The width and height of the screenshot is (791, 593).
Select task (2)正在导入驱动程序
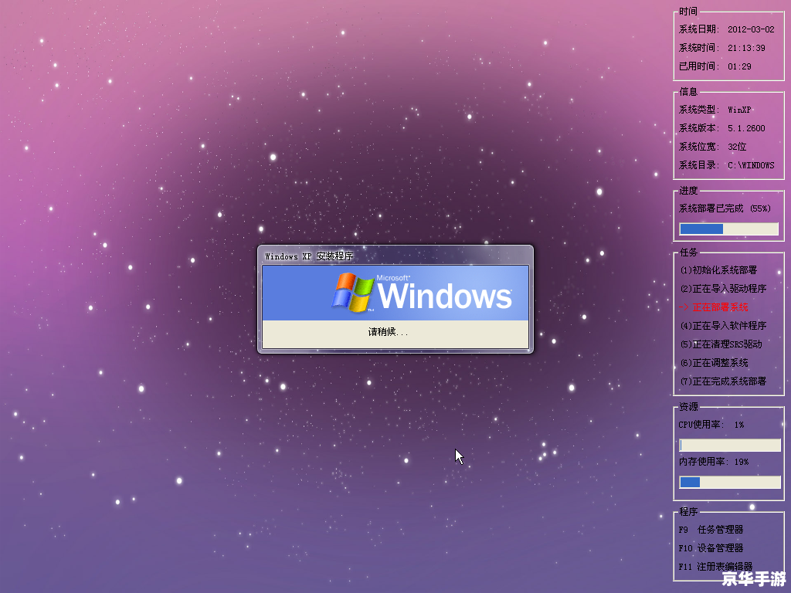[723, 289]
